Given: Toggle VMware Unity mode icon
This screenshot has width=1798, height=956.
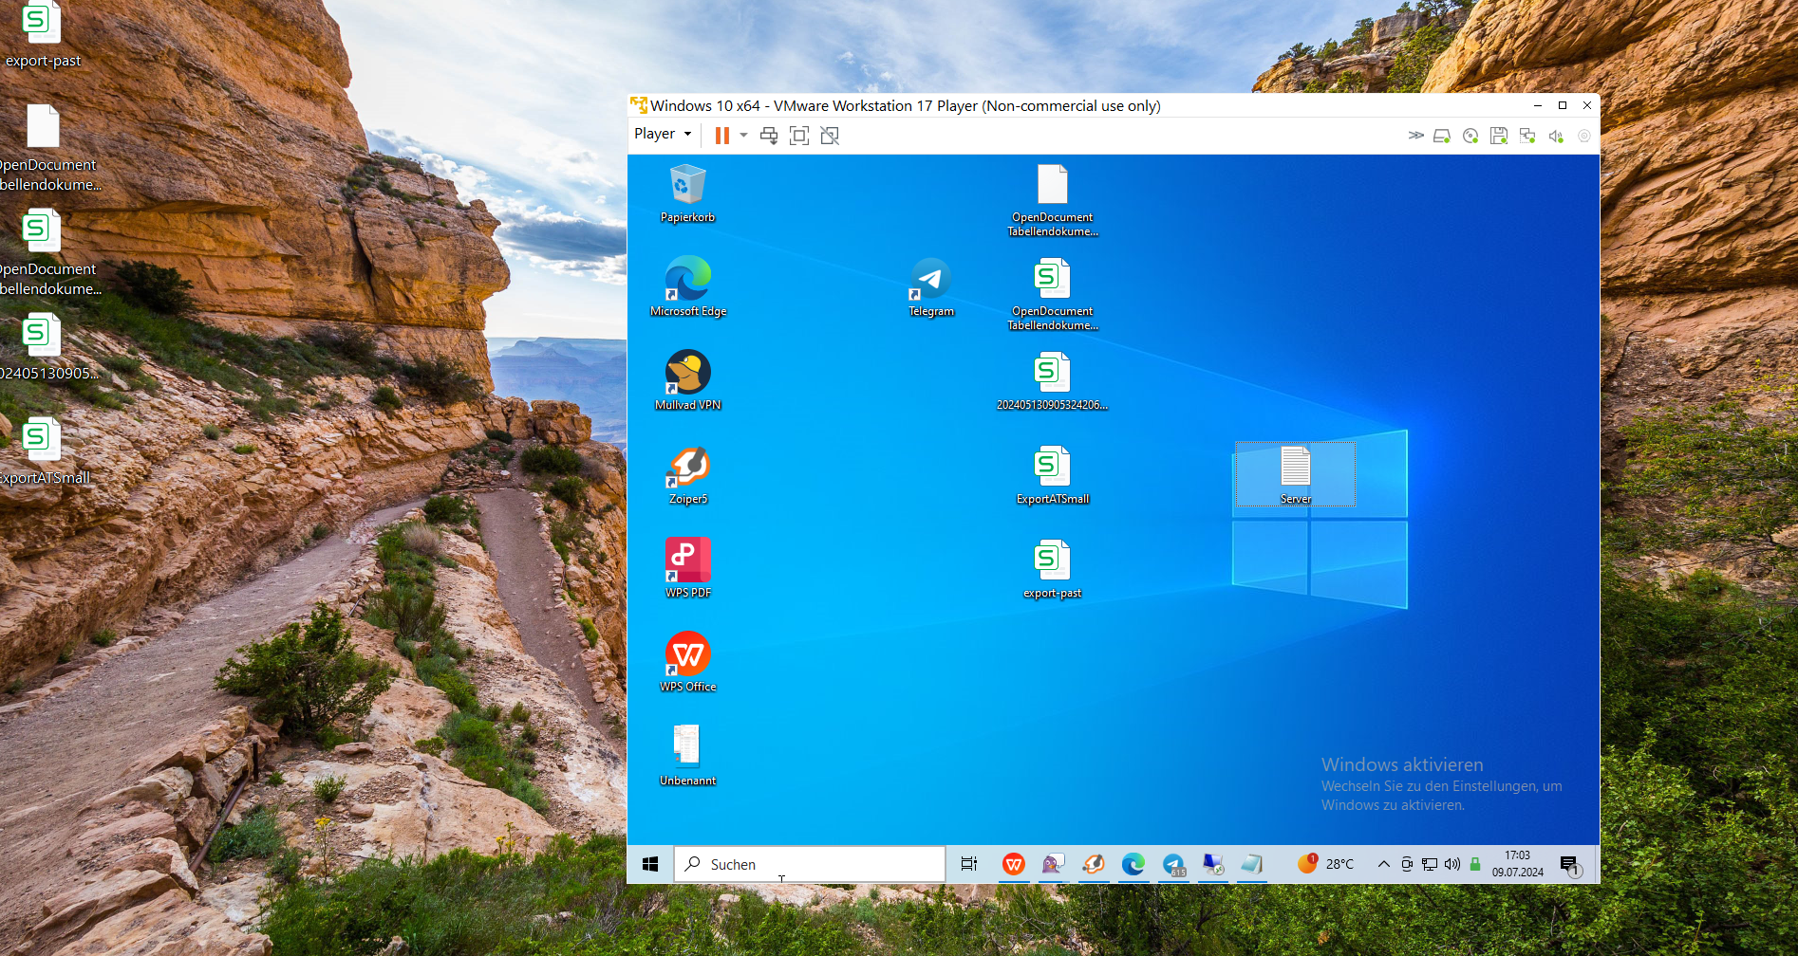Looking at the screenshot, I should pyautogui.click(x=830, y=136).
